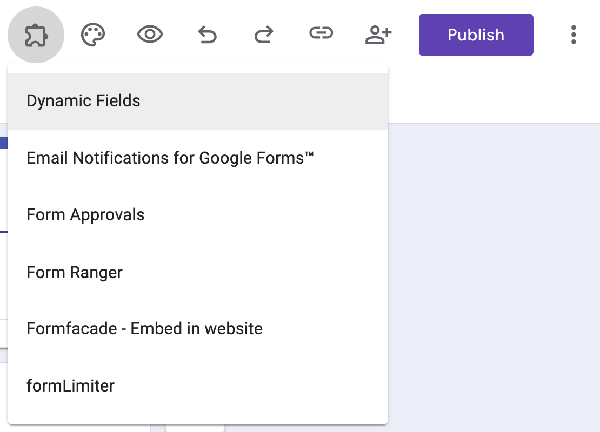
Task: Choose Email Notifications for Google Forms
Action: [x=170, y=158]
